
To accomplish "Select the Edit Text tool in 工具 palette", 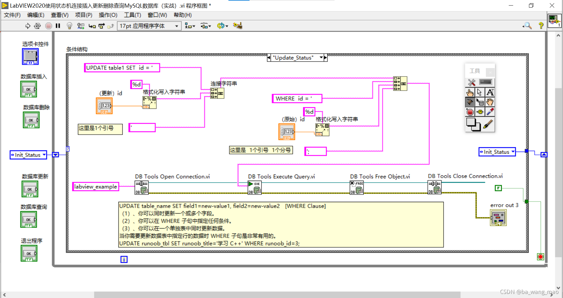I will click(x=490, y=93).
